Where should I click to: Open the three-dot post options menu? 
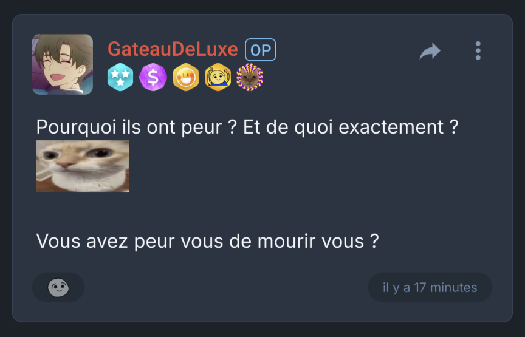(x=478, y=51)
